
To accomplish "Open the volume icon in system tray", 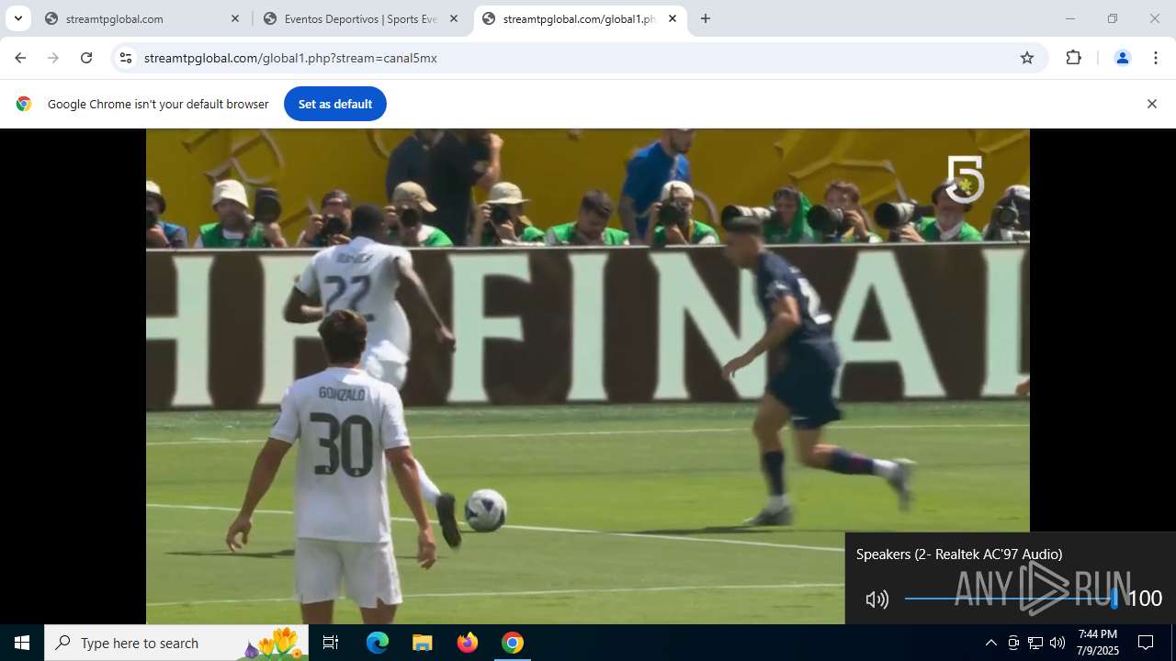I will (x=1057, y=643).
